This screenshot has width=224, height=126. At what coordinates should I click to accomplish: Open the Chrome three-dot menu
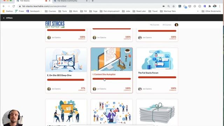pyautogui.click(x=219, y=6)
